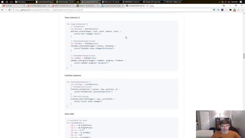The height and width of the screenshot is (138, 245).
Task: Click the page vertical scrollbar thumb
Action: (x=244, y=56)
